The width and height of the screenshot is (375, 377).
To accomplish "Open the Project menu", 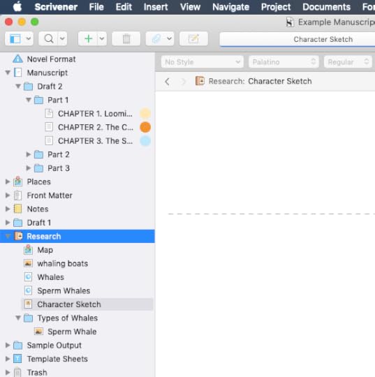I will coord(276,7).
